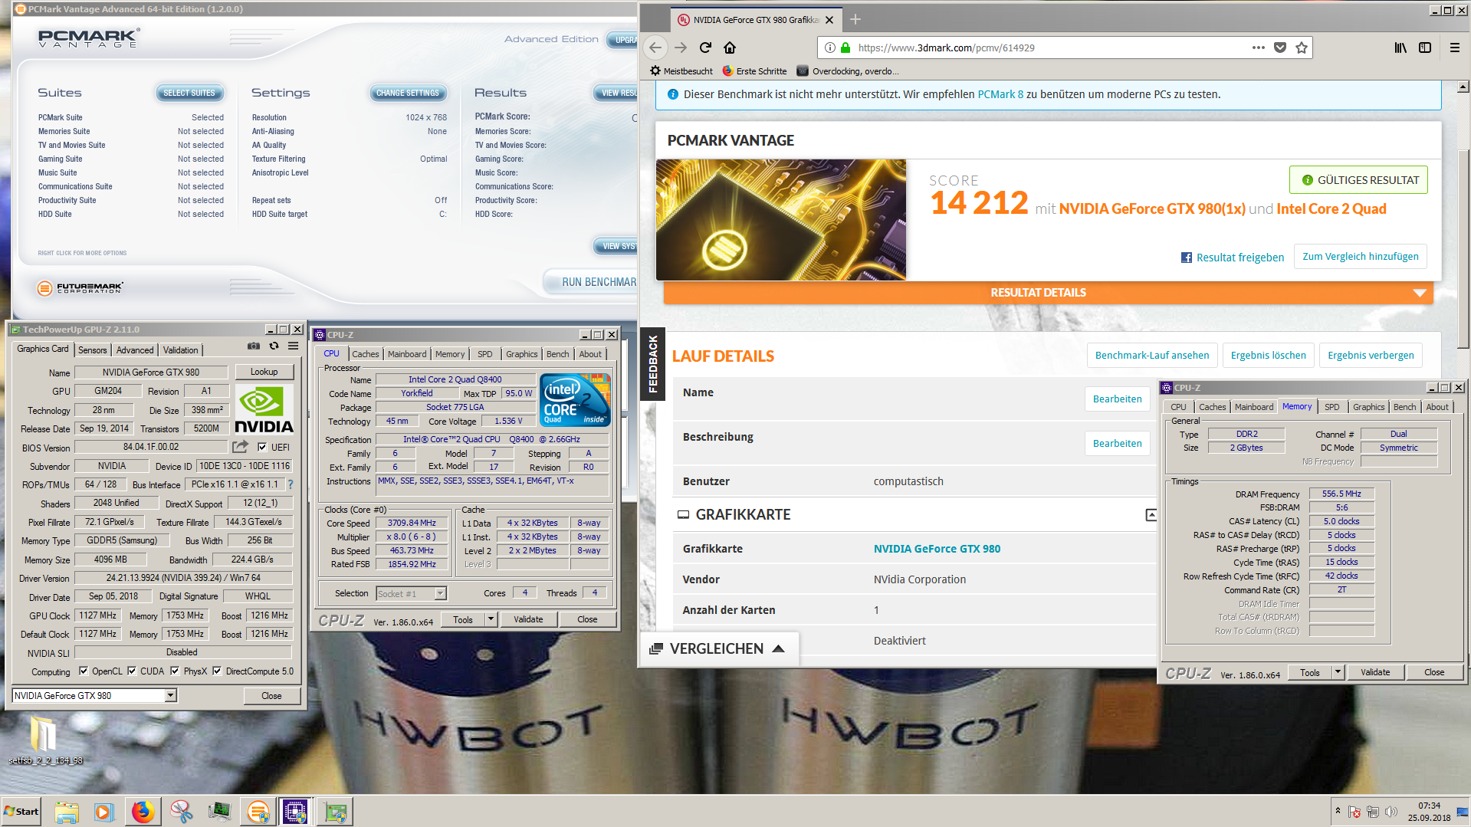Show hidden system tray icons
The height and width of the screenshot is (827, 1471).
[x=1338, y=812]
